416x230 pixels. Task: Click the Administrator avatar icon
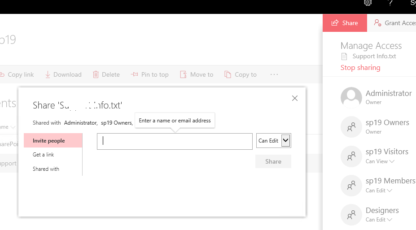[351, 97]
